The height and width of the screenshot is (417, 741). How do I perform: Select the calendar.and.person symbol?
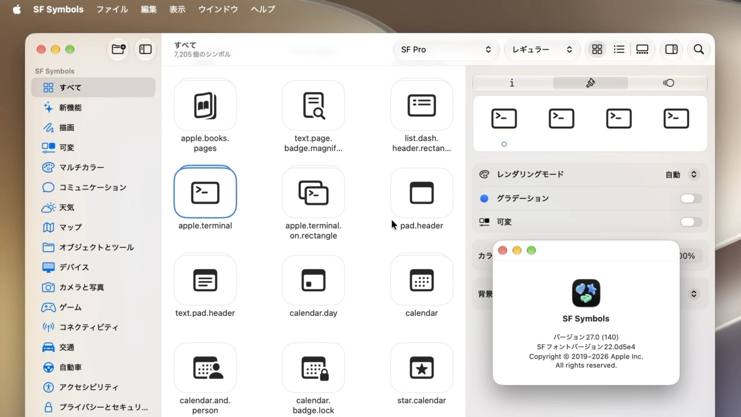coord(205,367)
